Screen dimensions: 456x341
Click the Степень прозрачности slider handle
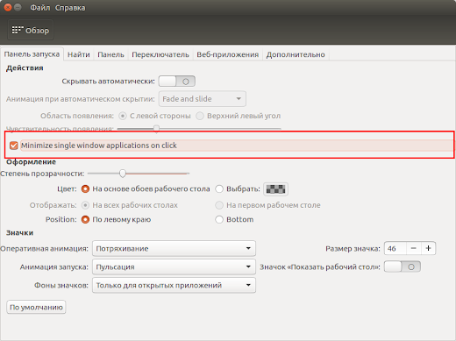[123, 174]
